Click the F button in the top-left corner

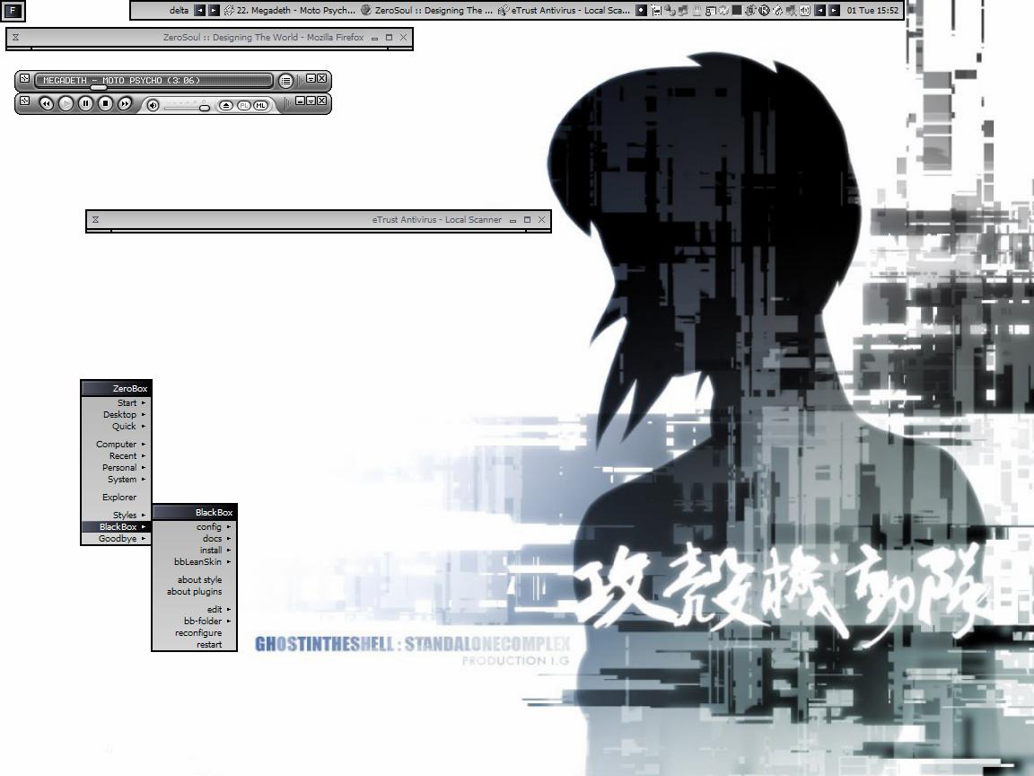(x=13, y=11)
